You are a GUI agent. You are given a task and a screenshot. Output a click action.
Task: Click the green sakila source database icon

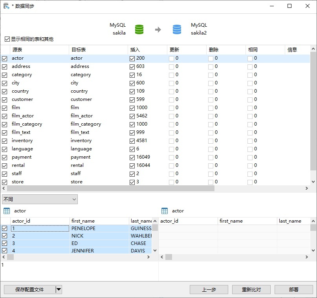pos(139,29)
